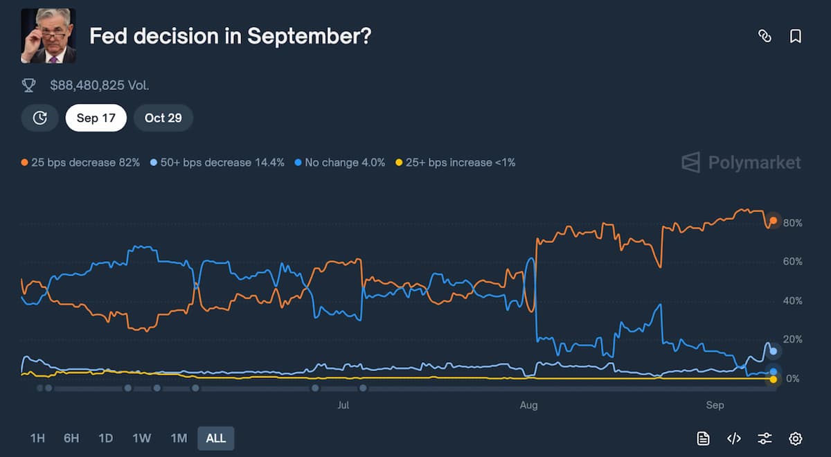Image resolution: width=831 pixels, height=457 pixels.
Task: Open market rules with the document icon
Action: [x=702, y=438]
